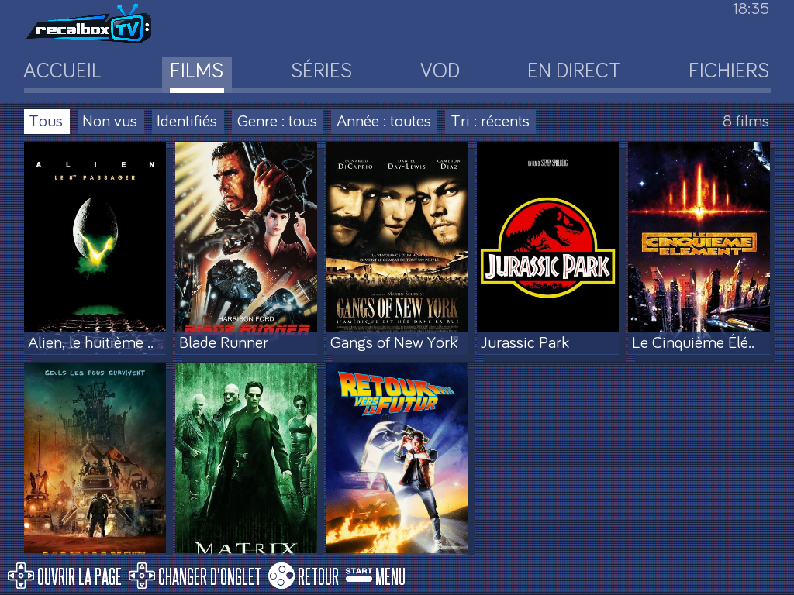Open the Mad Max Fury Road poster
The height and width of the screenshot is (595, 794).
(x=95, y=458)
